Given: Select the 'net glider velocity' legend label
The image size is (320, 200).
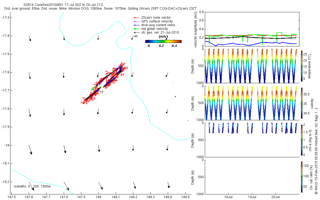Looking at the screenshot, I should coord(155,29).
